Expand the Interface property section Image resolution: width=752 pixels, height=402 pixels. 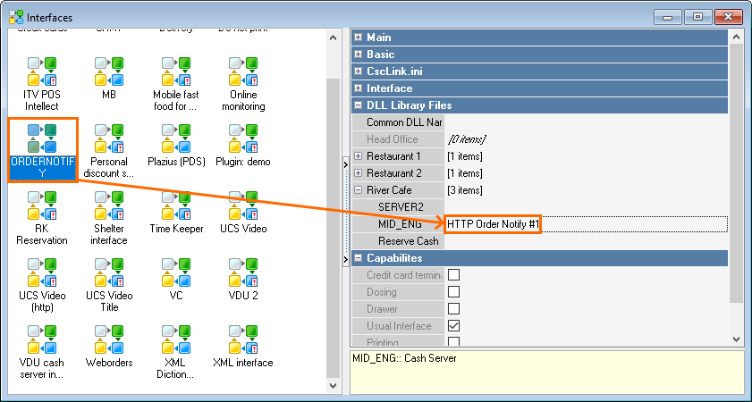[x=358, y=88]
